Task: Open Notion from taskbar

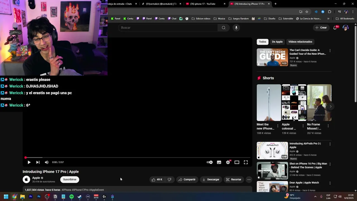Action: pos(55,197)
